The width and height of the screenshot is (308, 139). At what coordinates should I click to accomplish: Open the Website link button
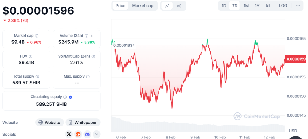click(50, 122)
